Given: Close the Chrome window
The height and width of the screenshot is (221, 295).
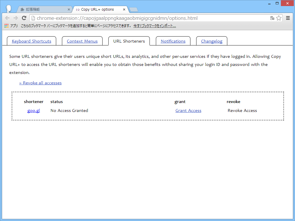Looking at the screenshot, I should tap(287, 3).
